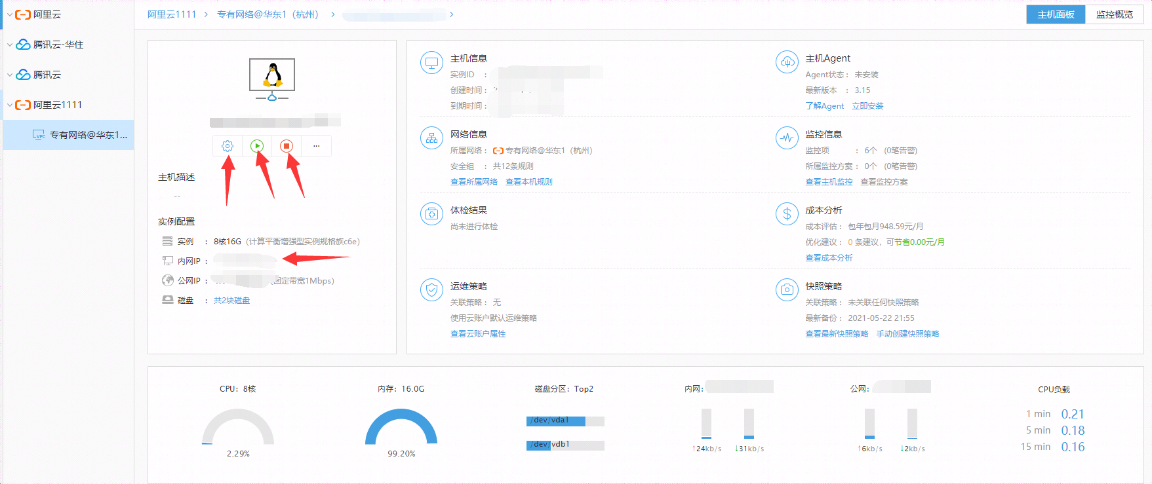Click the 腾讯云-华住 cloud icon
This screenshot has width=1152, height=484.
[x=23, y=45]
